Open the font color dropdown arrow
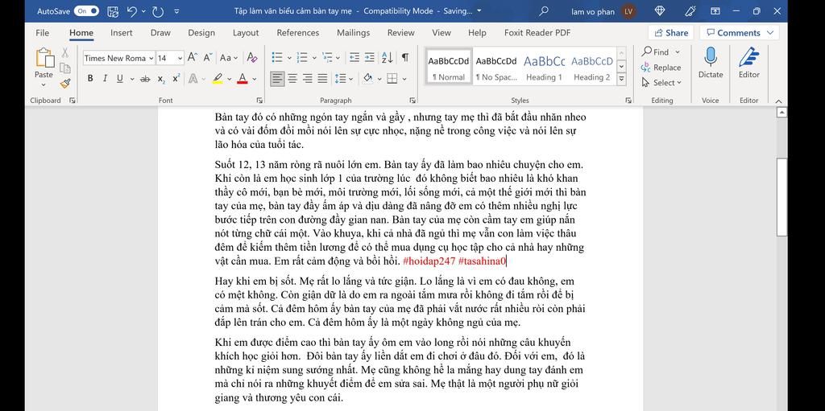This screenshot has width=825, height=411. (255, 79)
